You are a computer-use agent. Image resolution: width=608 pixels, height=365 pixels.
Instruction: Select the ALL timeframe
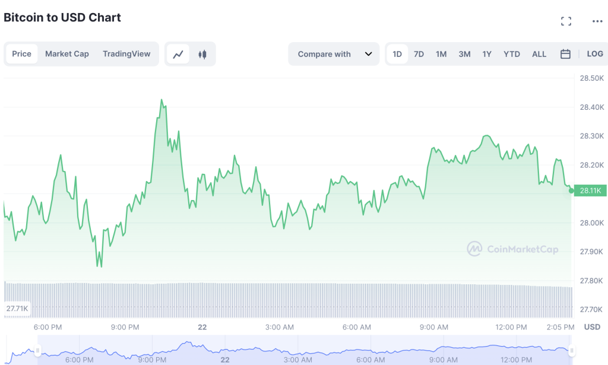[539, 54]
